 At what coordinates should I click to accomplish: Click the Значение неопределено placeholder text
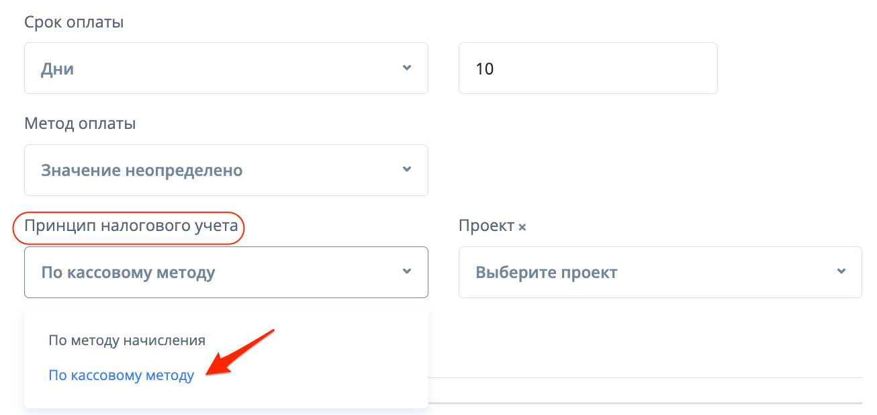point(142,171)
